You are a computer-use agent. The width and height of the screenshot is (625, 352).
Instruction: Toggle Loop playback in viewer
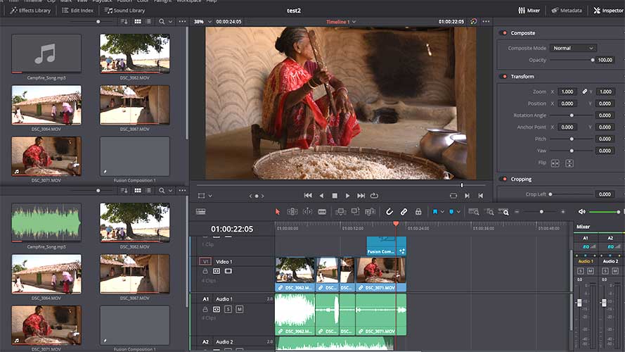[374, 196]
